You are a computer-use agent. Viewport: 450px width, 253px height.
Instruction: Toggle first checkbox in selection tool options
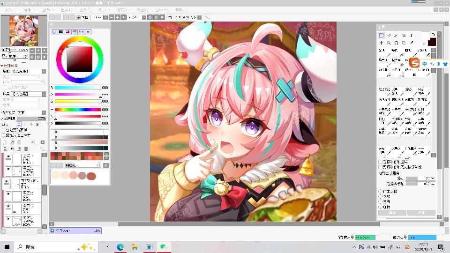pyautogui.click(x=380, y=162)
